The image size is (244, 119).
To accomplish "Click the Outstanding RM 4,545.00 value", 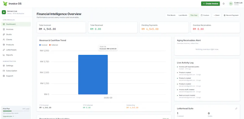I will pos(132,108).
